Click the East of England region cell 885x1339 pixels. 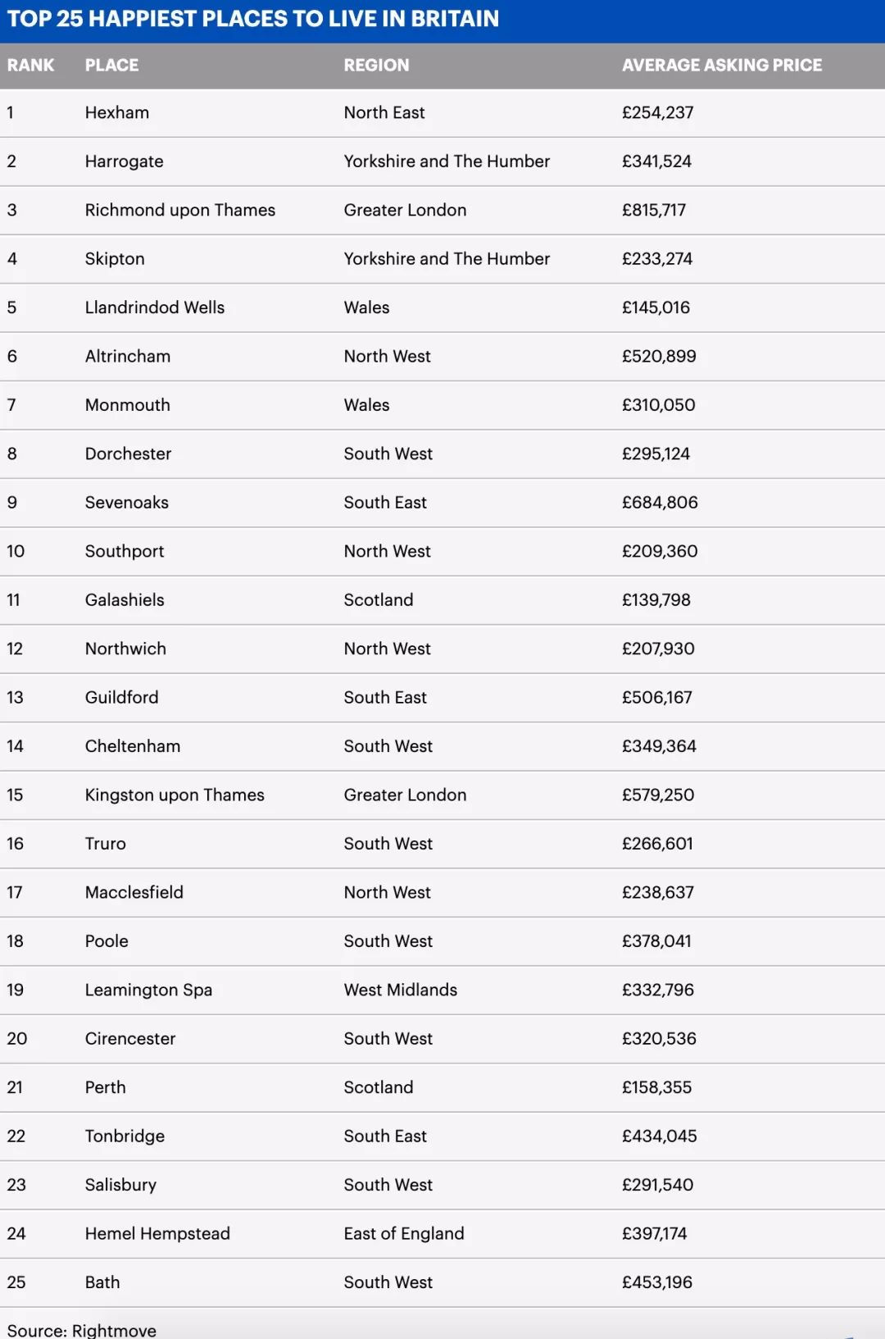404,1234
